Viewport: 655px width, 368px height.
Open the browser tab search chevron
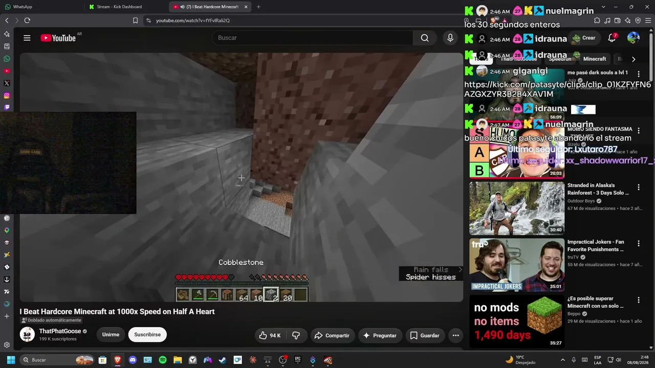point(603,7)
